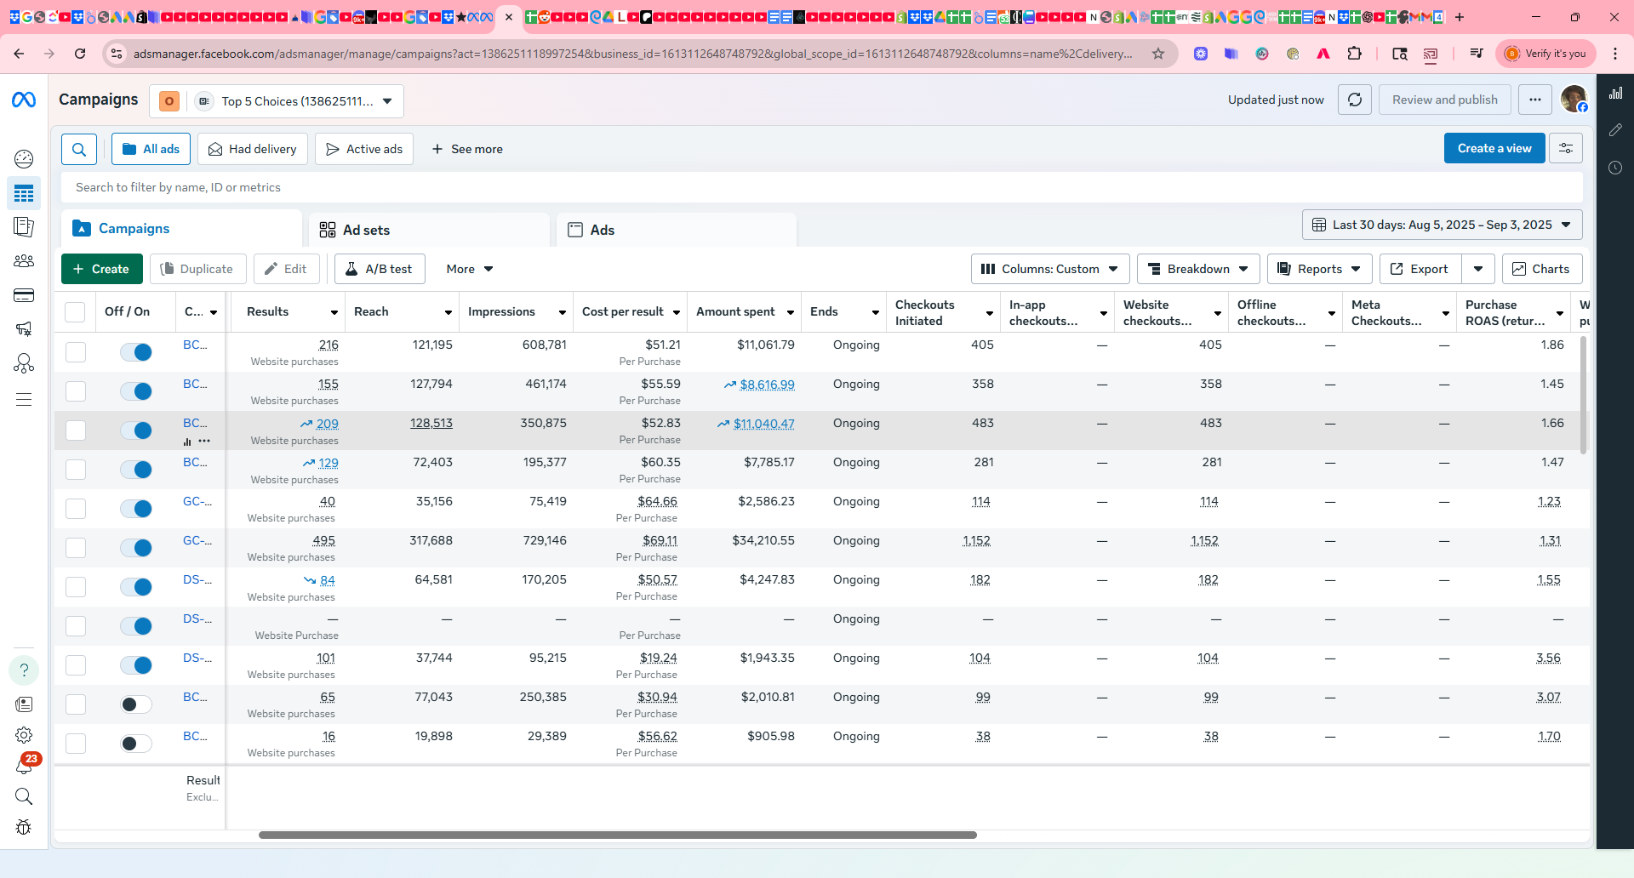Click the view settings sliders icon
Viewport: 1634px width, 878px height.
click(x=1565, y=148)
